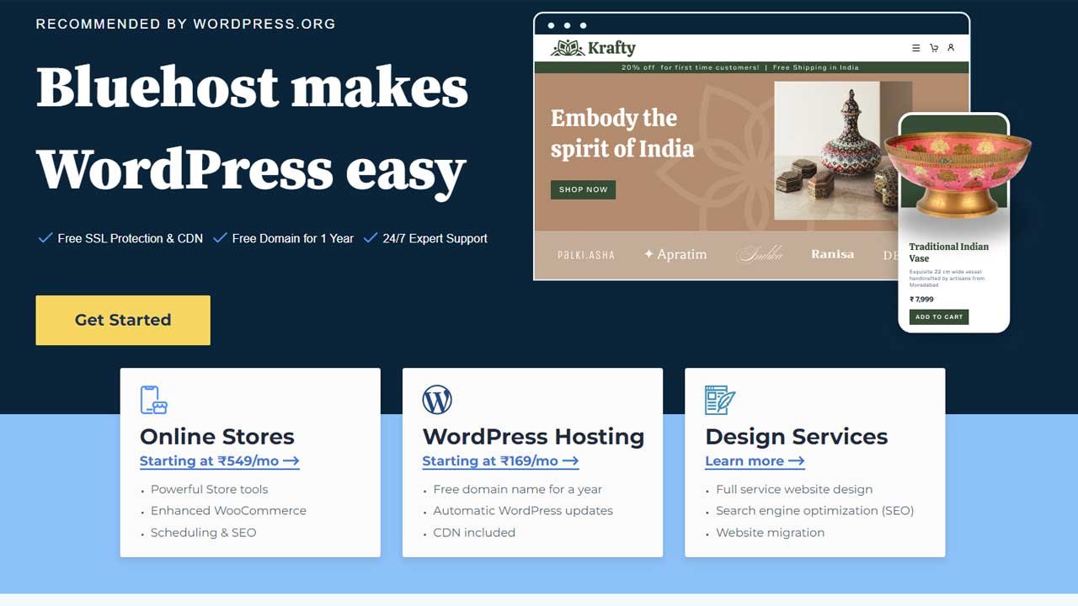Click SHOP NOW button in Krafty mockup
The image size is (1078, 606).
(x=584, y=189)
